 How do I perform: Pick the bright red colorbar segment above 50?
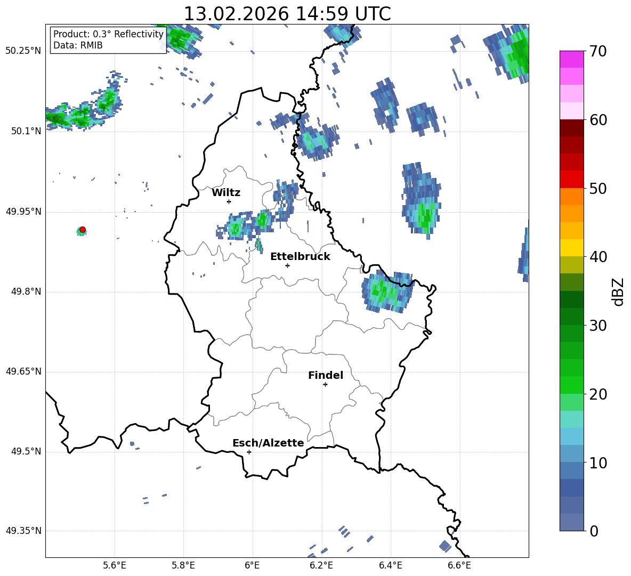point(571,180)
